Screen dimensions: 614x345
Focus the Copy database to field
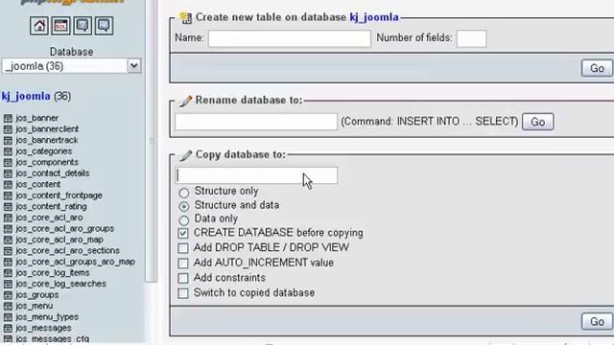(x=256, y=175)
